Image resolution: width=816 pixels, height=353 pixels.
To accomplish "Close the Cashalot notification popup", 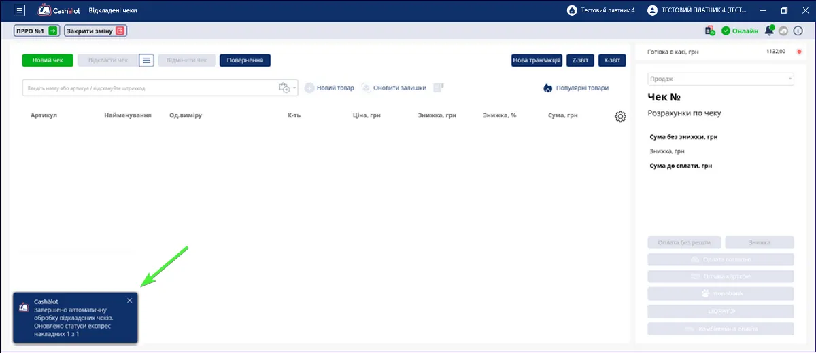I will click(x=130, y=300).
